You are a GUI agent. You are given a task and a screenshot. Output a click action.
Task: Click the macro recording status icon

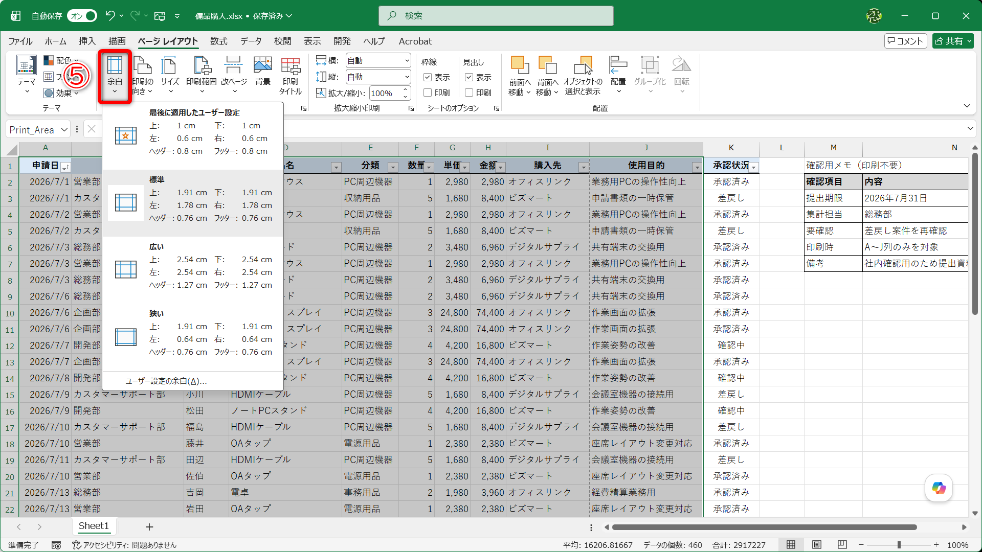coord(56,545)
